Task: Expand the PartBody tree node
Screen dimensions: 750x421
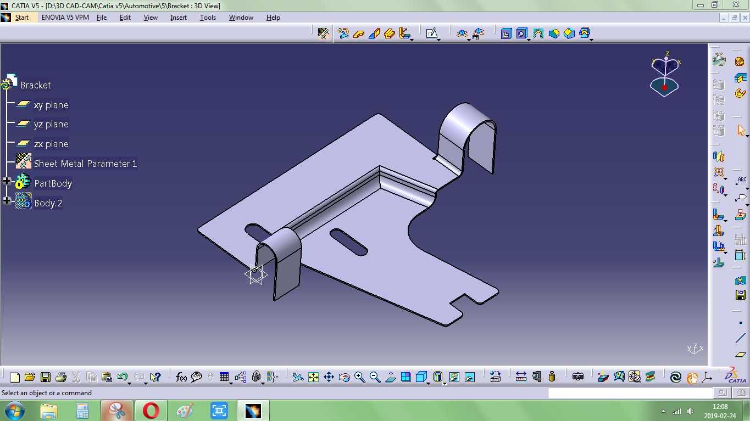Action: point(7,181)
